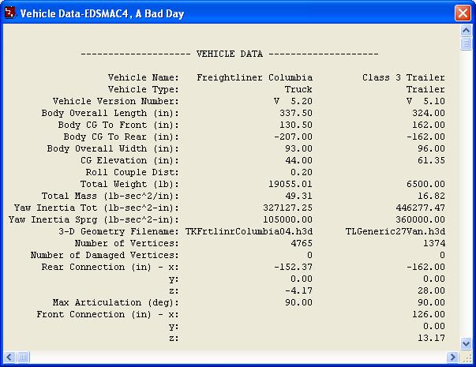This screenshot has width=476, height=367.
Task: Click the vertical scrollbar down arrow
Action: (x=467, y=345)
